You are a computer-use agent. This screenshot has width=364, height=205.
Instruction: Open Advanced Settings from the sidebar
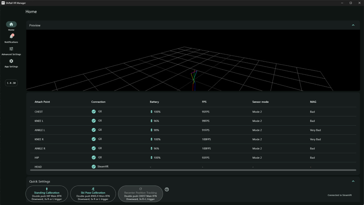11,49
